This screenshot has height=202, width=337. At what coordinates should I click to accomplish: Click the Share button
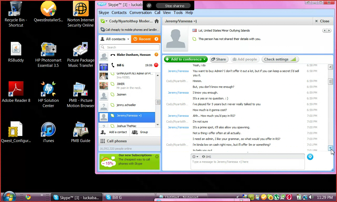tap(219, 59)
